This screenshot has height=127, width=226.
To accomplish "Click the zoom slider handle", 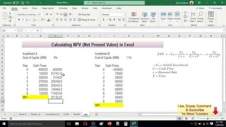I will tap(208, 119).
